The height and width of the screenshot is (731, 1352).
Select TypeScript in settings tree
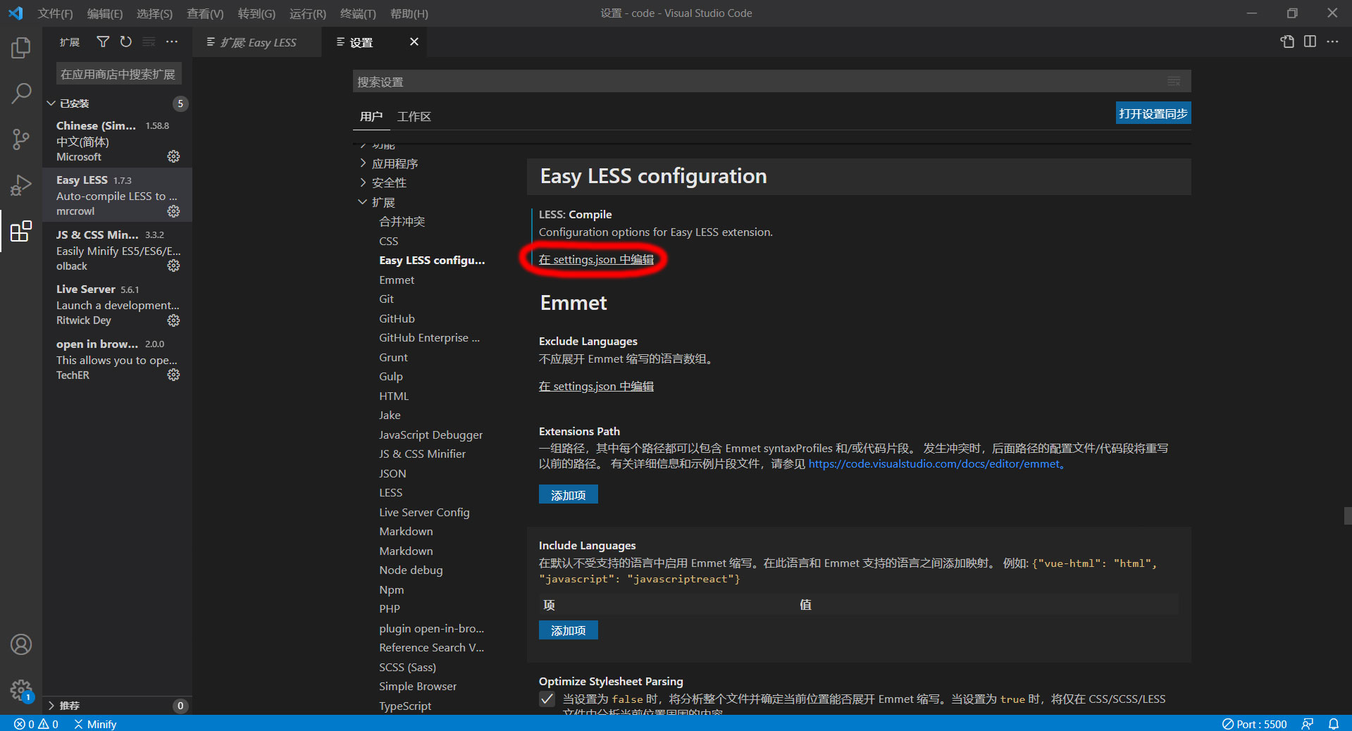(x=405, y=706)
